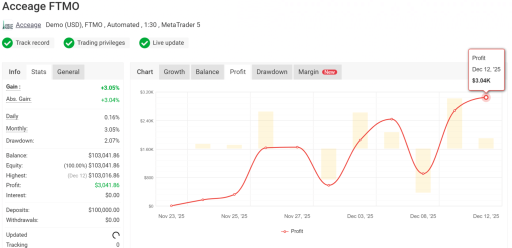Show the Growth chart tab
Viewport: 512px width, 248px height.
[174, 72]
